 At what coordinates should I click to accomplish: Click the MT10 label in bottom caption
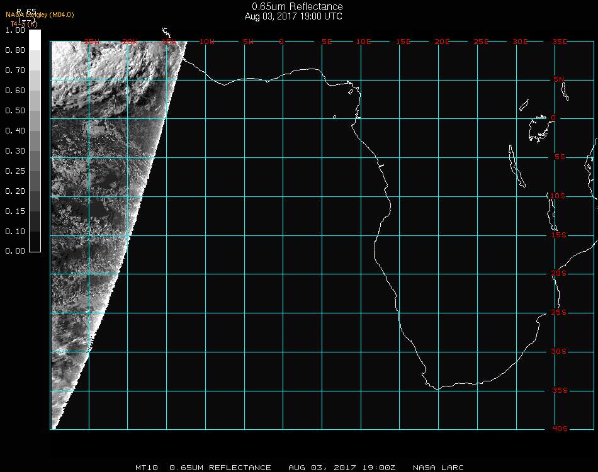coord(145,468)
